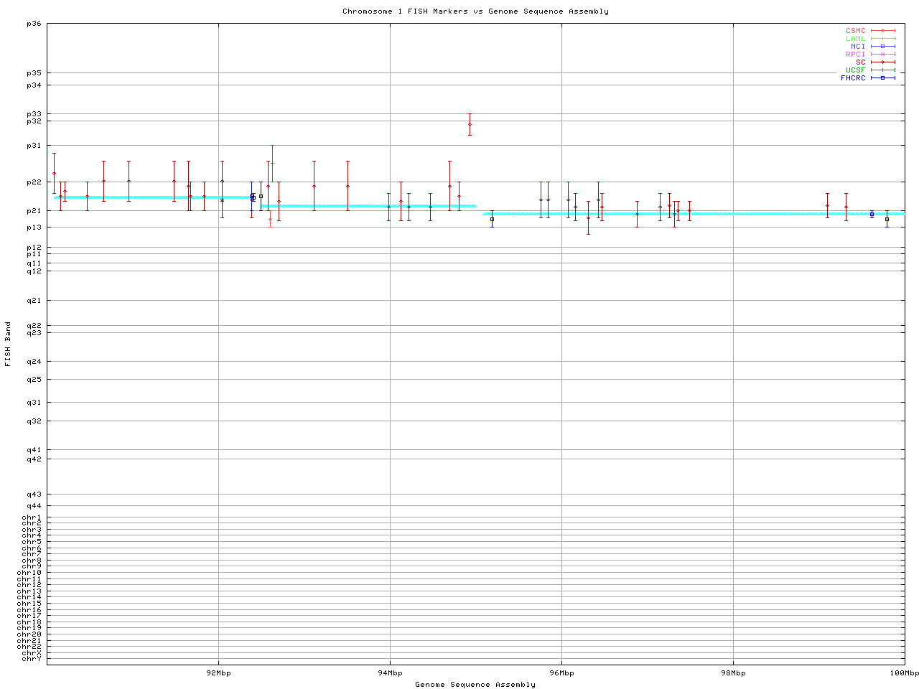This screenshot has height=689, width=919.
Task: Select the outlier red marker near p32
Action: (x=470, y=124)
